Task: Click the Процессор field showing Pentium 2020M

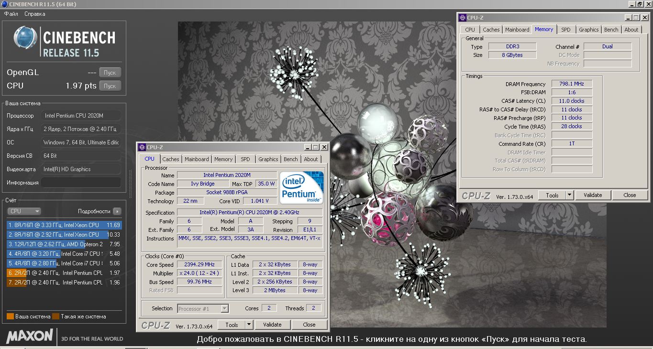Action: coord(81,116)
